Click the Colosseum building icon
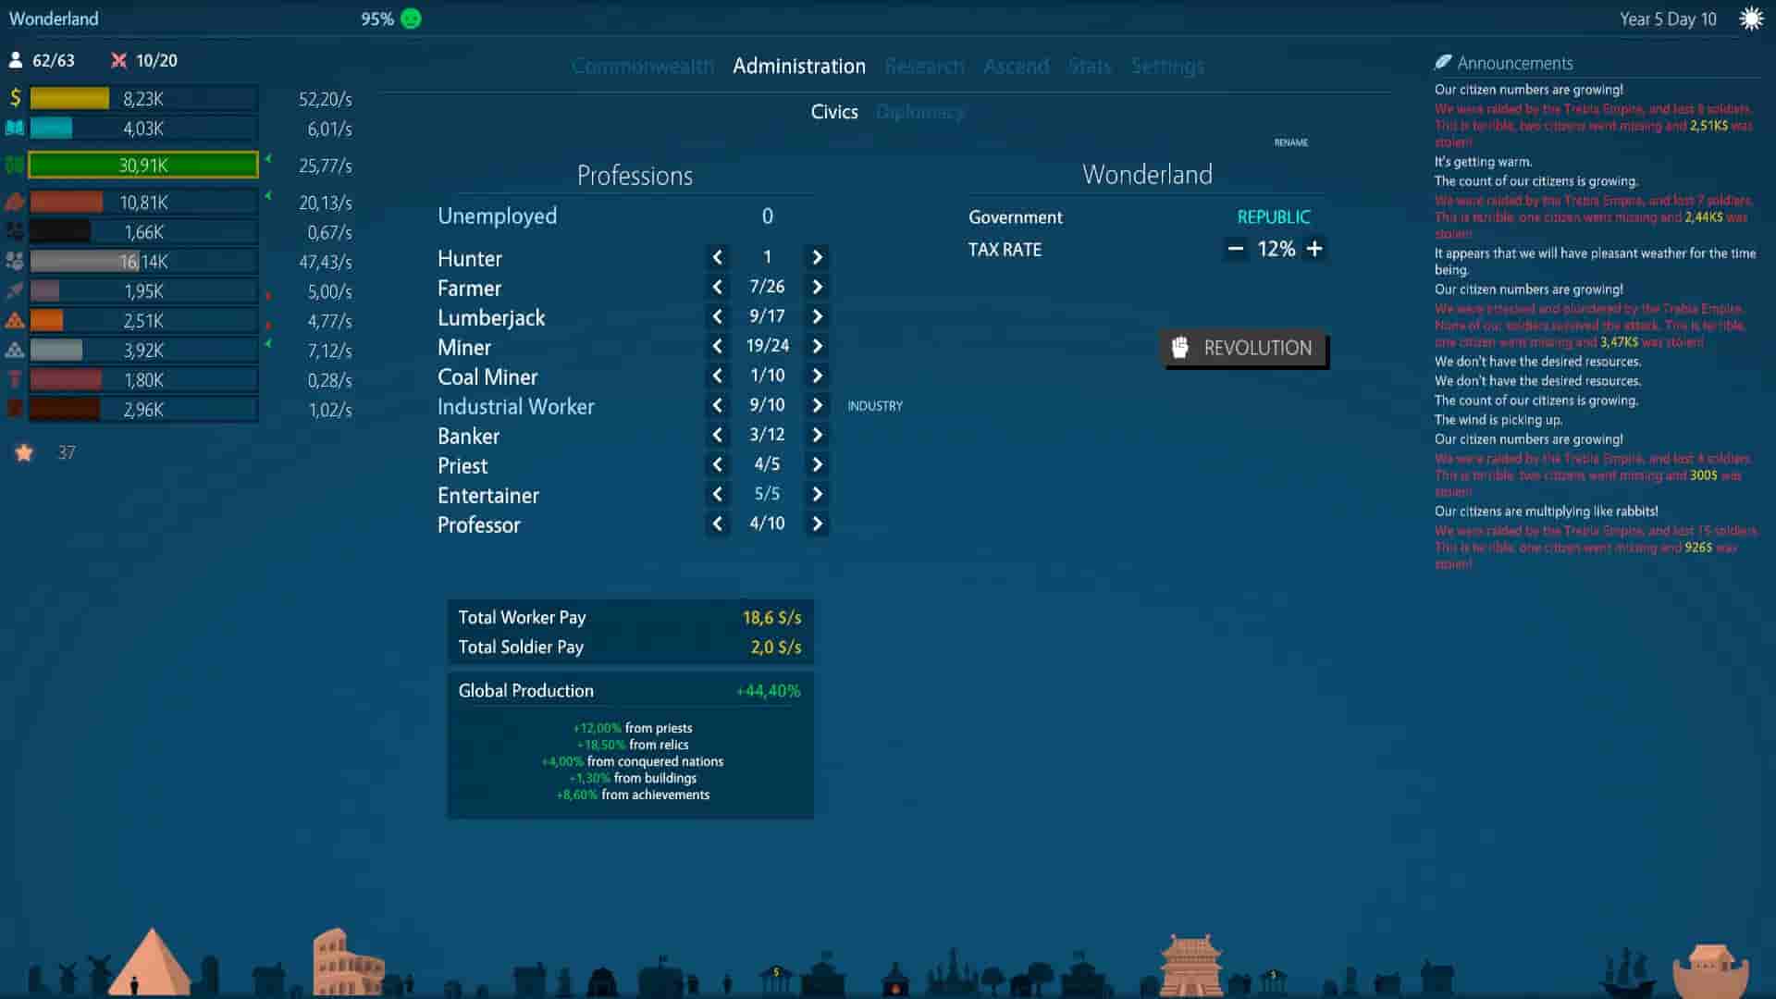 point(347,964)
